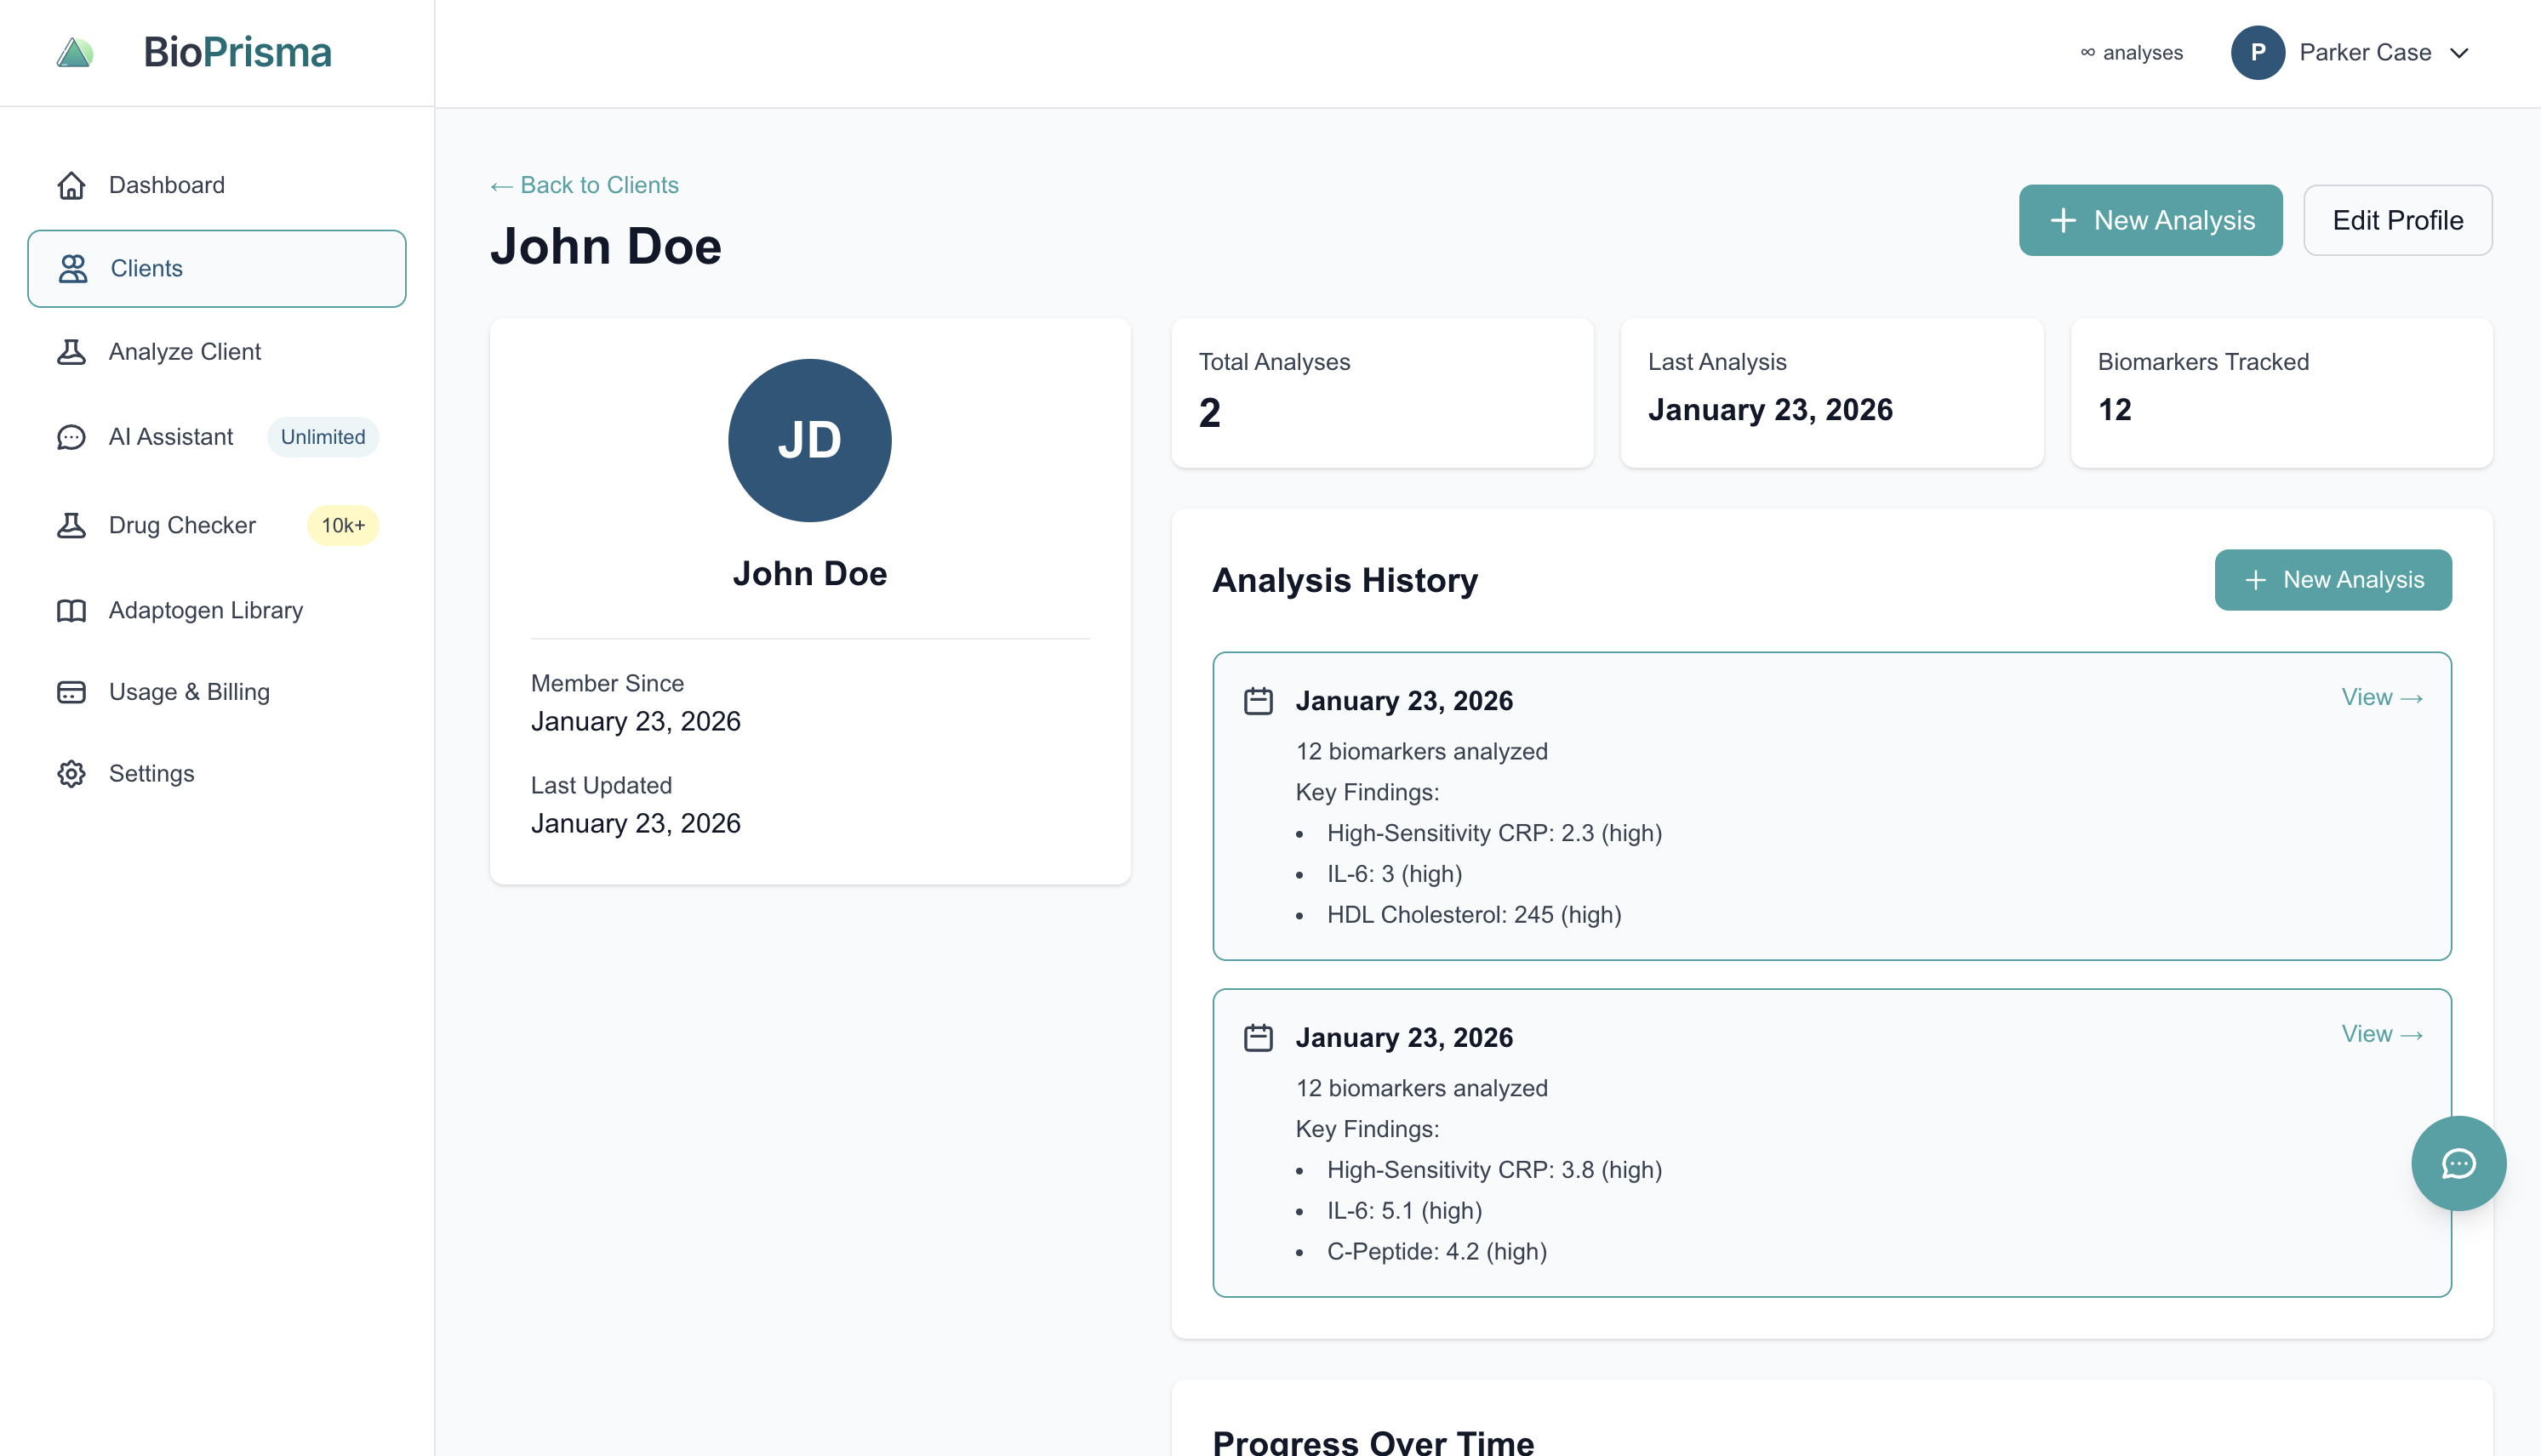Click the Usage & Billing card icon
The width and height of the screenshot is (2541, 1456).
[71, 691]
